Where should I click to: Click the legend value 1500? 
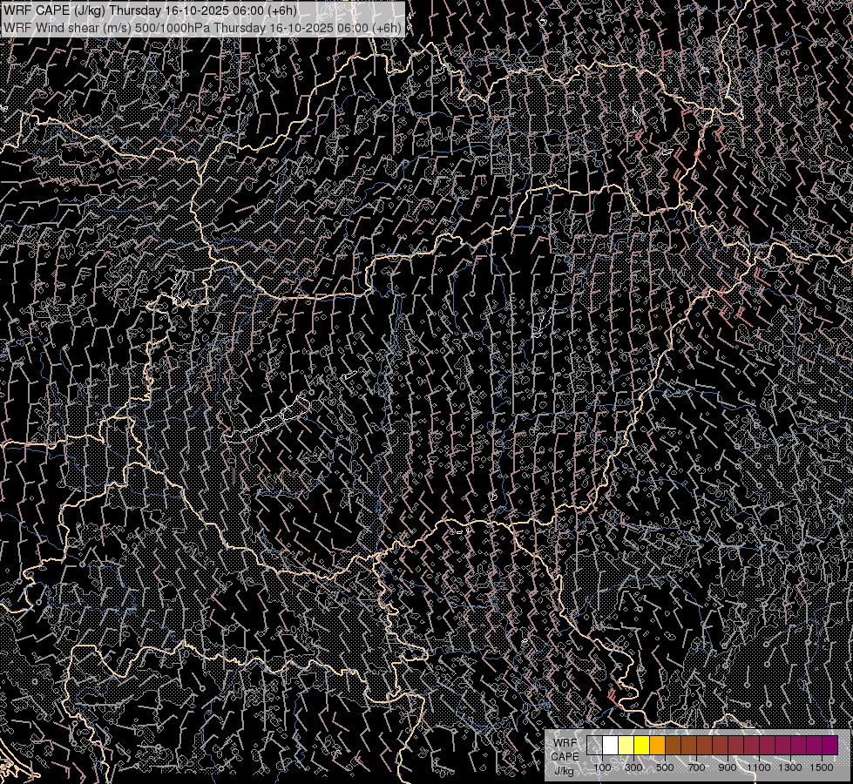822,767
